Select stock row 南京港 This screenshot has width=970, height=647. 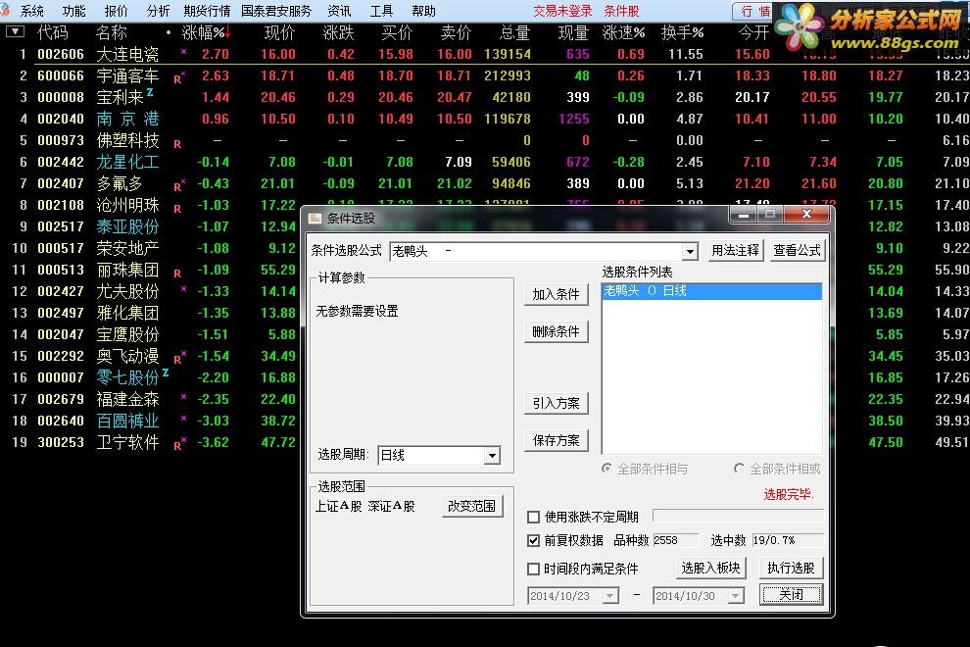pos(485,119)
